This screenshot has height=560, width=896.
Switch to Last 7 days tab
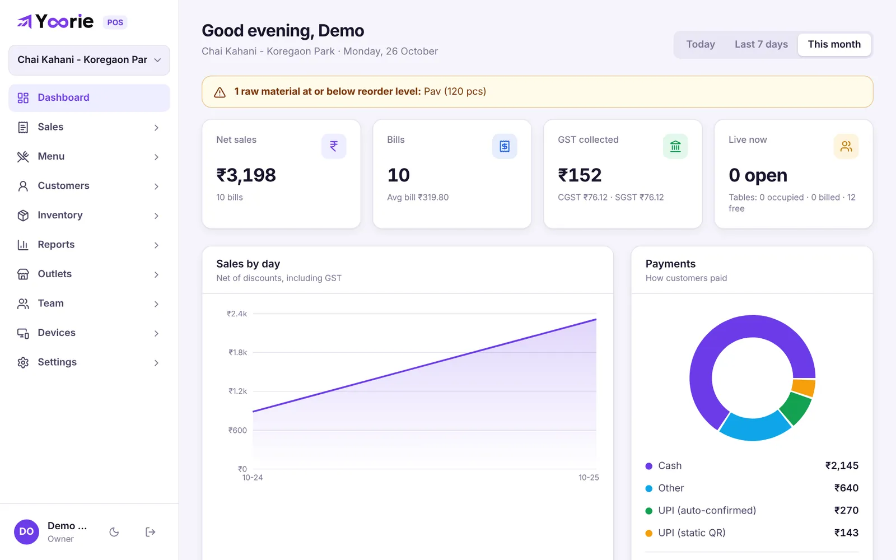pyautogui.click(x=761, y=44)
